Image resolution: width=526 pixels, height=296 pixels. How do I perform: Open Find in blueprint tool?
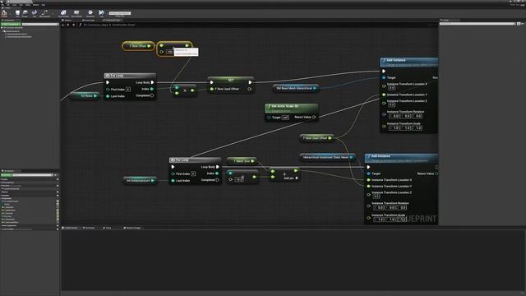[x=35, y=13]
